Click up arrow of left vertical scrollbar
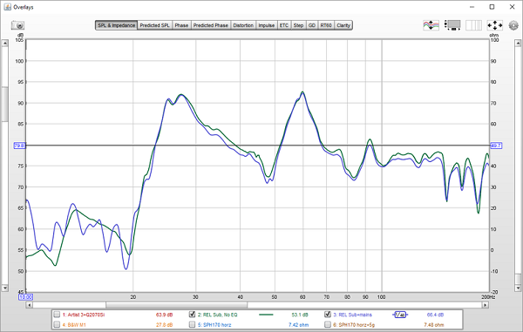This screenshot has height=332, width=523. pos(4,43)
